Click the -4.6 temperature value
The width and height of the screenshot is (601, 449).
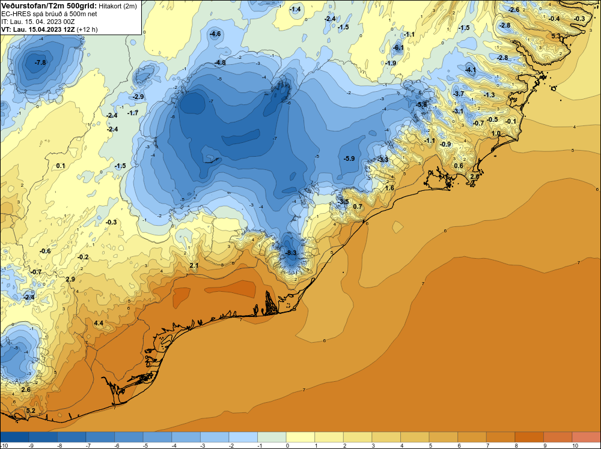click(215, 34)
